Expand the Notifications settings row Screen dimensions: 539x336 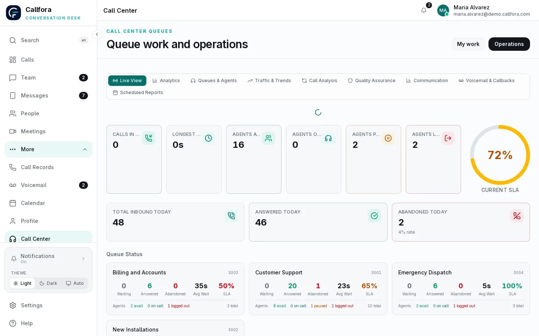[x=48, y=258]
